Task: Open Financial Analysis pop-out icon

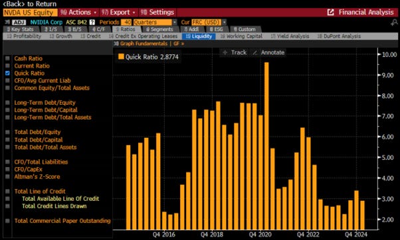Action: [x=330, y=12]
